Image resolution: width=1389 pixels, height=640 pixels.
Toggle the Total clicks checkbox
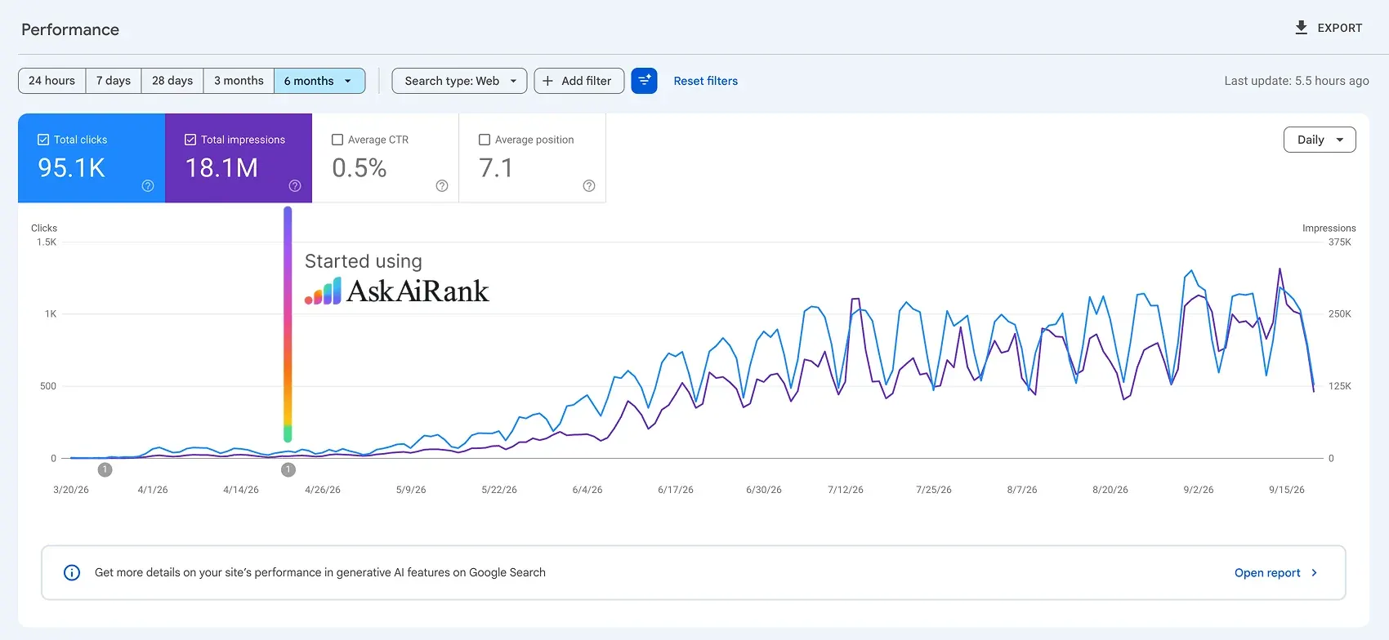coord(43,140)
